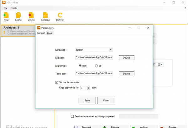The height and width of the screenshot is (128, 188).
Task: Click the Rename toolbar icon
Action: click(x=45, y=15)
